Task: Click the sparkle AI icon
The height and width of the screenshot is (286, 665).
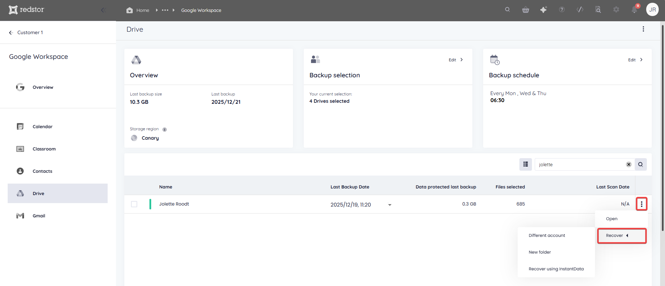Action: (543, 10)
